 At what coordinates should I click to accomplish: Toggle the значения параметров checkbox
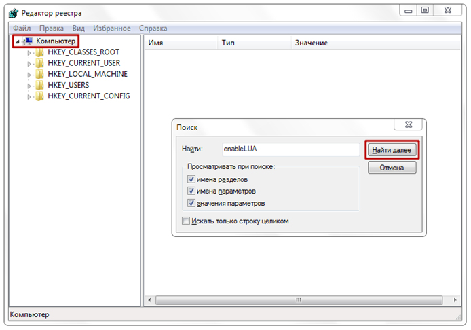pyautogui.click(x=191, y=203)
